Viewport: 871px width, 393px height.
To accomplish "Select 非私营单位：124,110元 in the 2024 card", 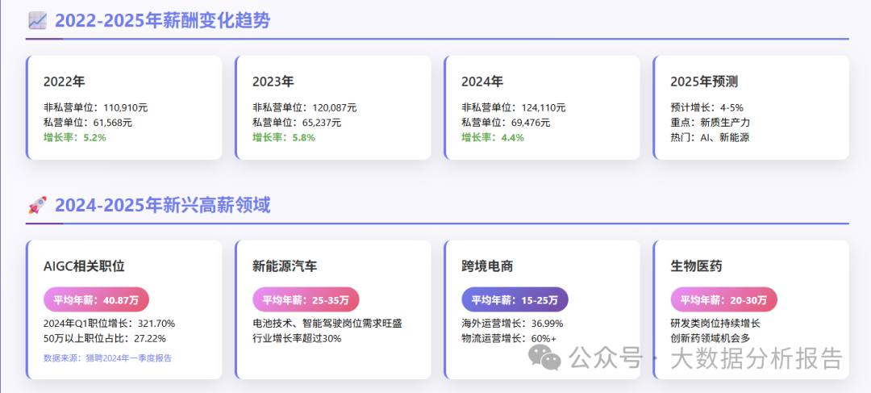I will click(x=513, y=107).
